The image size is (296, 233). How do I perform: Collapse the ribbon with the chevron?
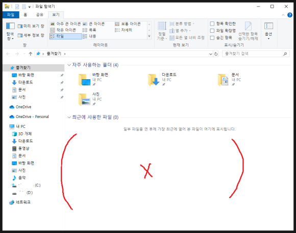click(283, 15)
